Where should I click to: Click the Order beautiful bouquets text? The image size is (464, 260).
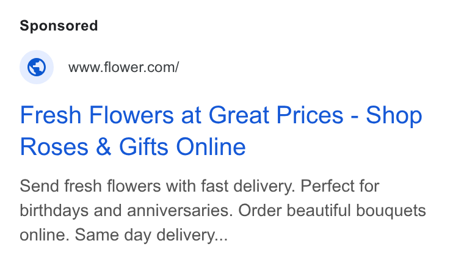332,211
